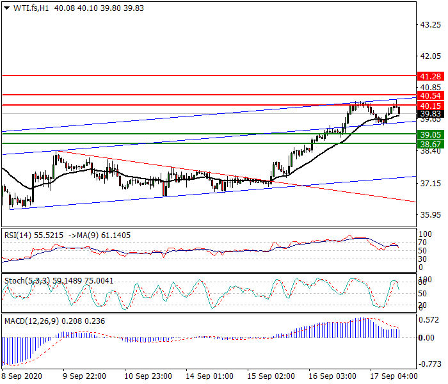Select the green 39.05 support label
The image size is (448, 384).
(x=431, y=134)
